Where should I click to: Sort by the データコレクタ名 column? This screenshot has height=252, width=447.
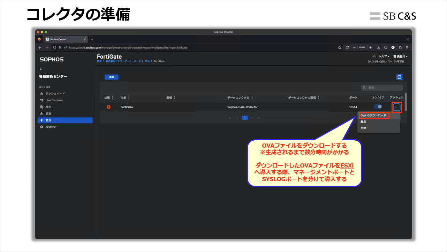point(240,98)
